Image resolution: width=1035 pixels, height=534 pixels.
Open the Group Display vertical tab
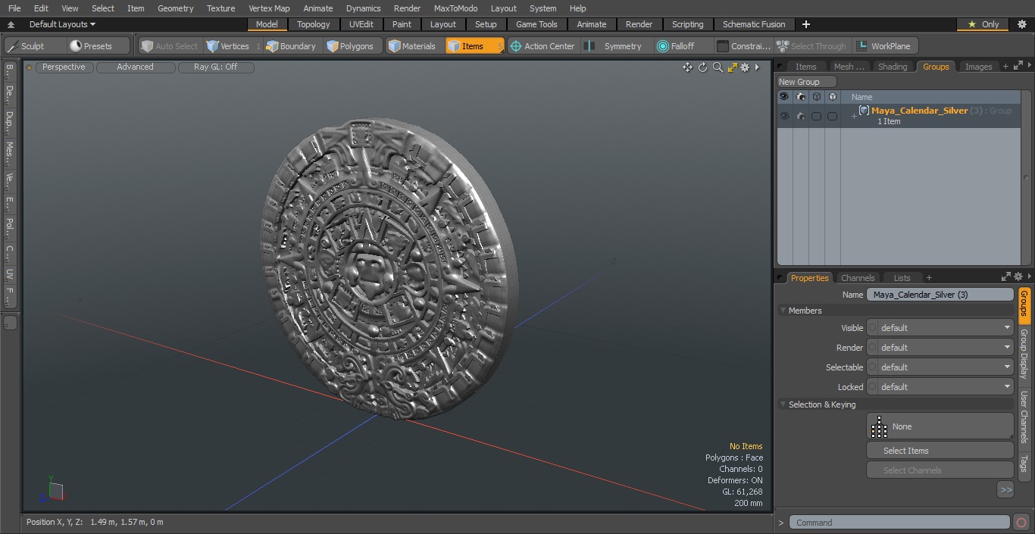[x=1024, y=354]
